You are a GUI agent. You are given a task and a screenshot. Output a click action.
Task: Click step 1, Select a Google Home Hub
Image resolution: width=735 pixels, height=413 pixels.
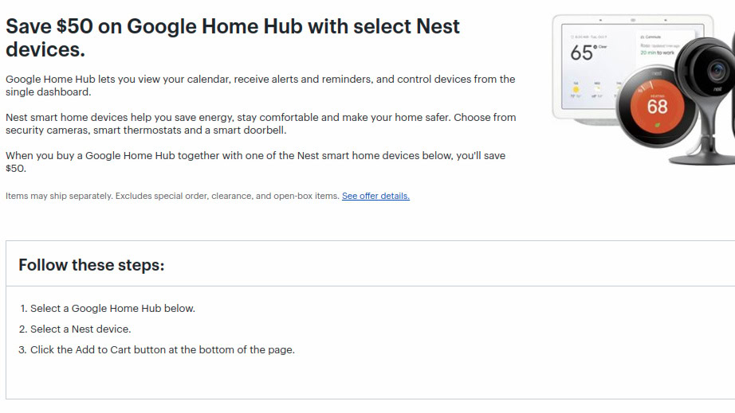pyautogui.click(x=112, y=308)
